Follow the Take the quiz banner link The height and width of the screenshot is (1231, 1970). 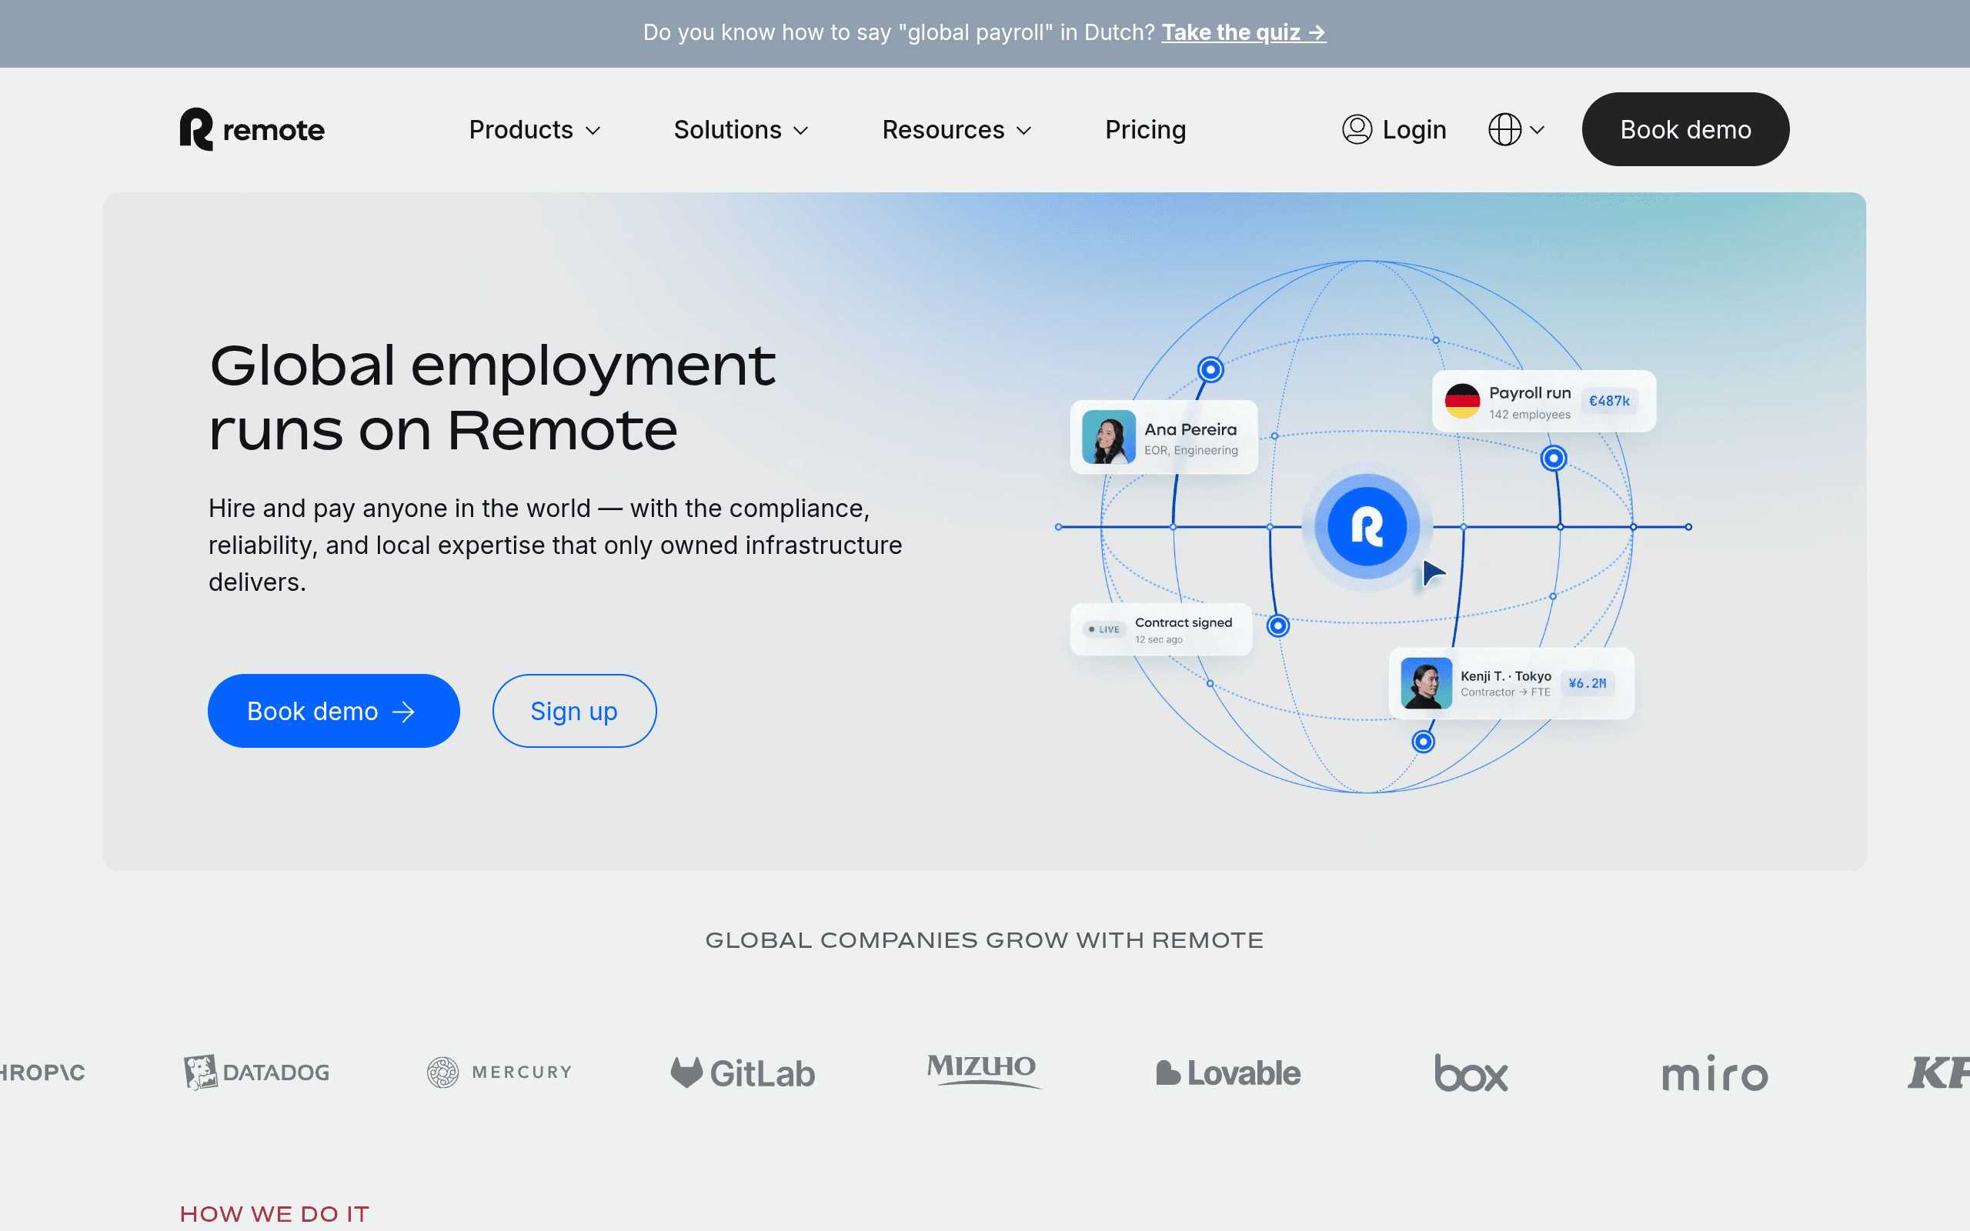(x=1244, y=32)
